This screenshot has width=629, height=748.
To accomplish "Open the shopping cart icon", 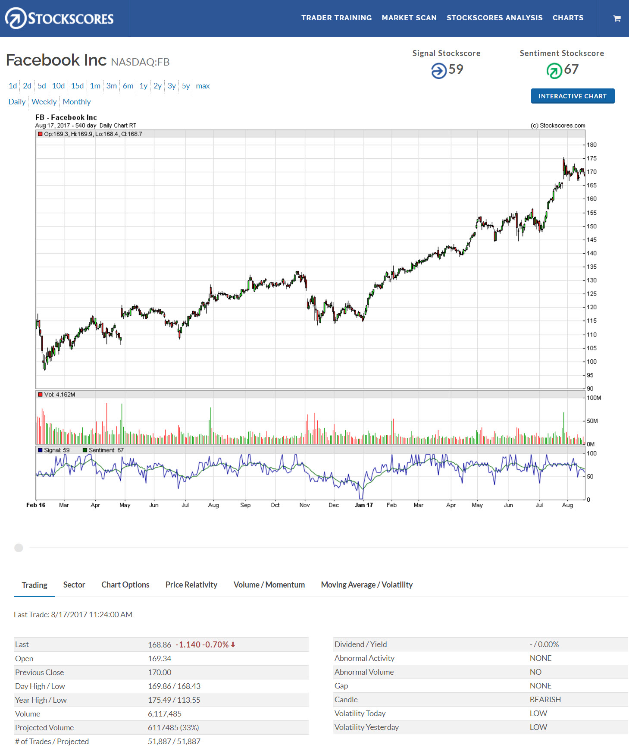I will click(617, 18).
